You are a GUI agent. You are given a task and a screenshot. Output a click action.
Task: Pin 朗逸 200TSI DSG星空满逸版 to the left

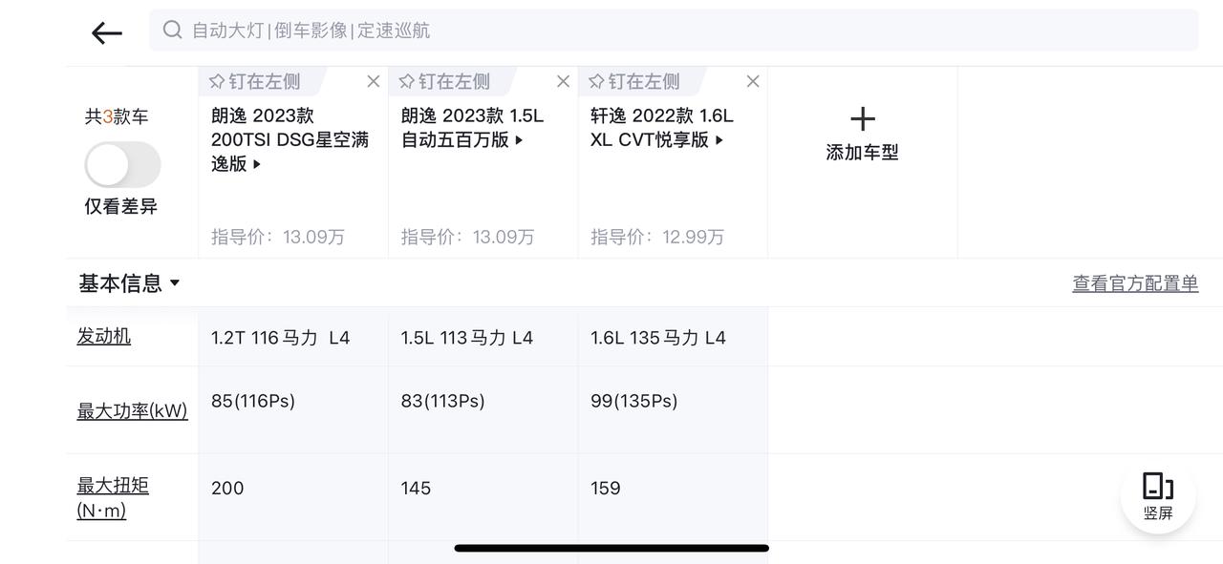(x=254, y=81)
